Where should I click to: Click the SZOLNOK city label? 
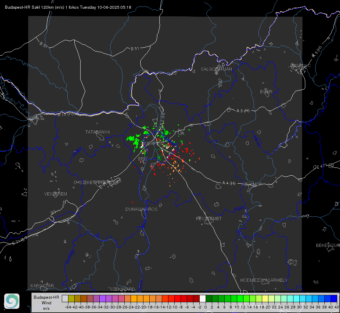click(x=252, y=184)
